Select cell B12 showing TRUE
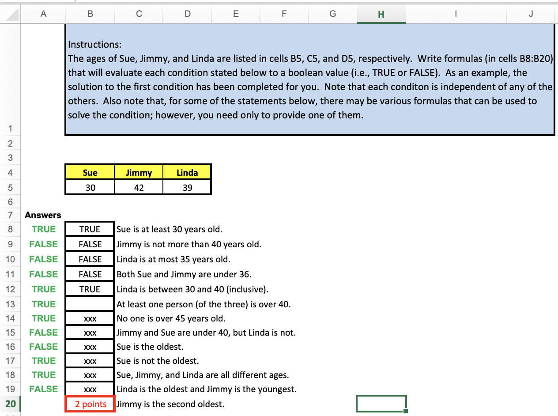Screen dimensions: 558x416 pos(90,289)
